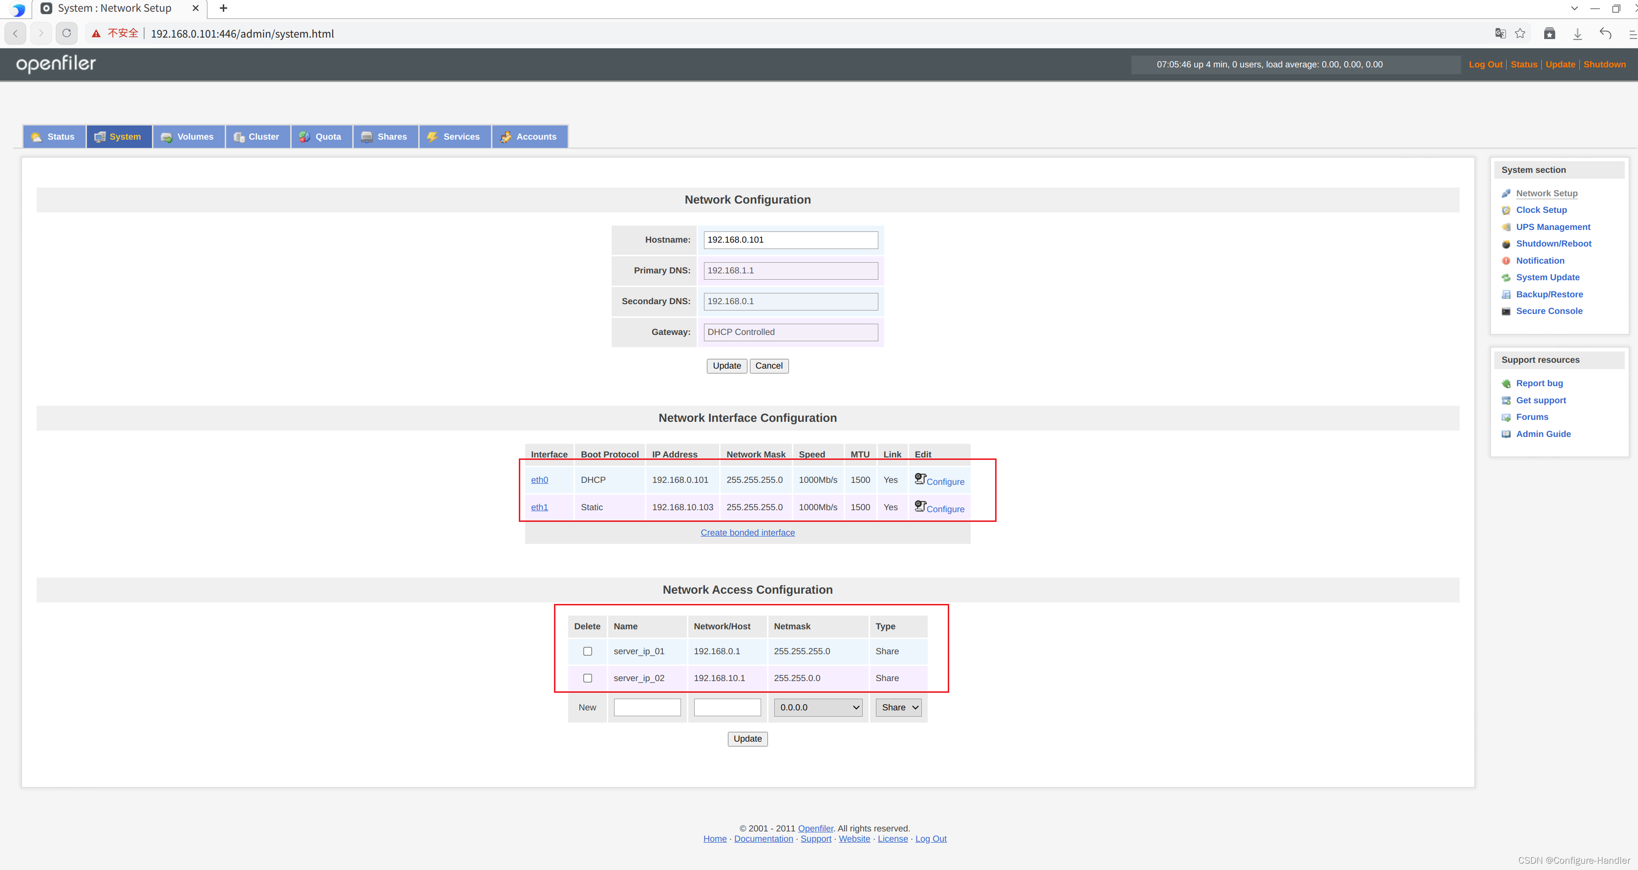Expand the browser tab list chevron
Image resolution: width=1638 pixels, height=870 pixels.
(x=1574, y=8)
